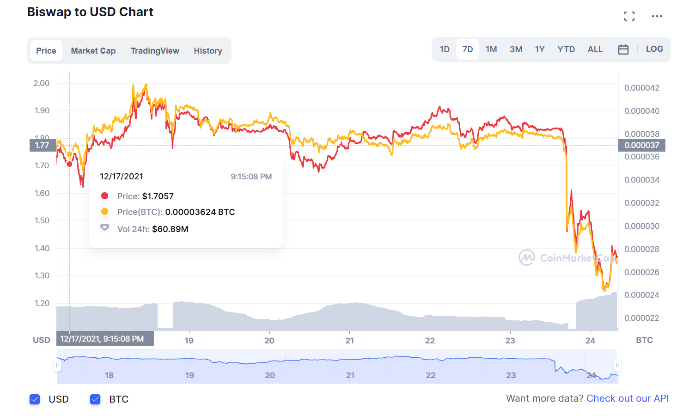The height and width of the screenshot is (416, 689).
Task: Select the 1D time range
Action: [445, 49]
